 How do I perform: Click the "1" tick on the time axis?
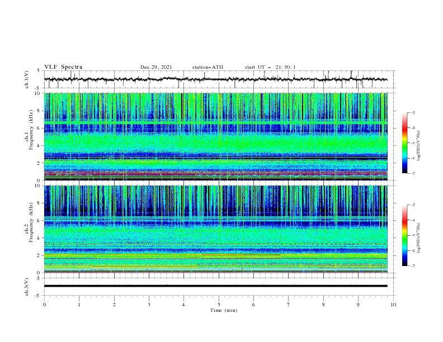coord(79,305)
